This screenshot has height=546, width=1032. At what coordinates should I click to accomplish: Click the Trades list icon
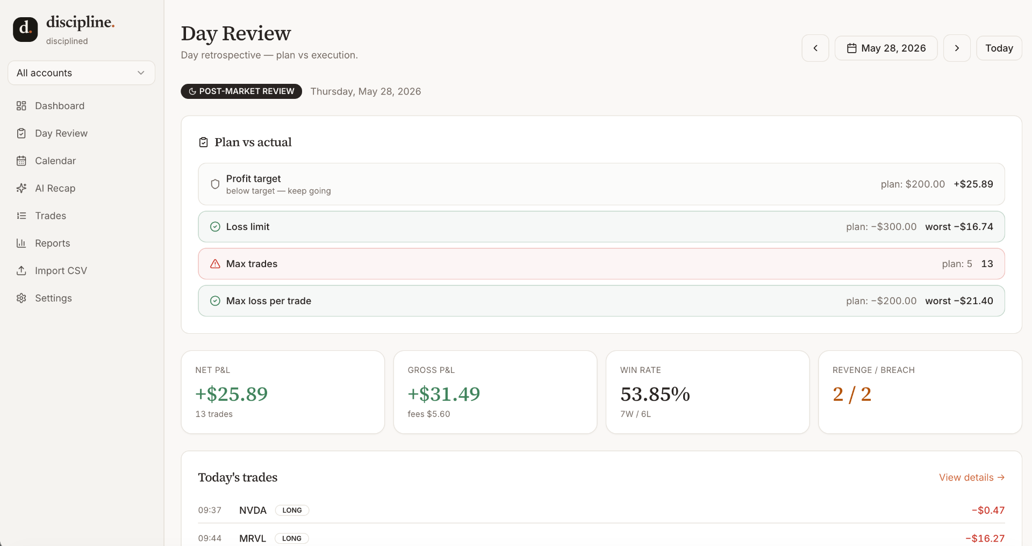pos(21,215)
